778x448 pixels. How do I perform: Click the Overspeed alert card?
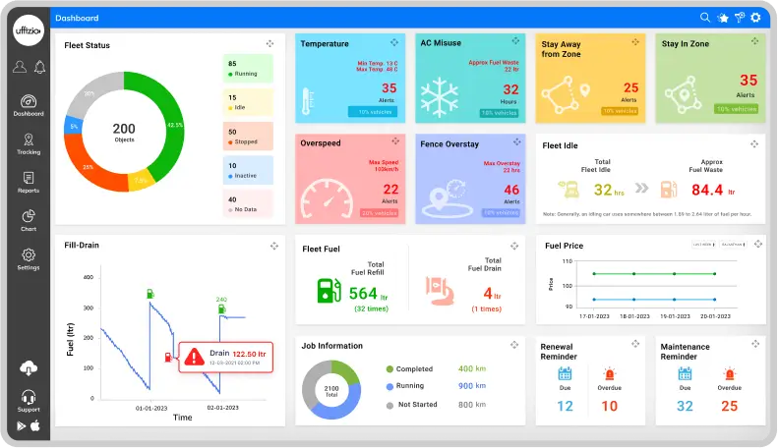(x=351, y=177)
